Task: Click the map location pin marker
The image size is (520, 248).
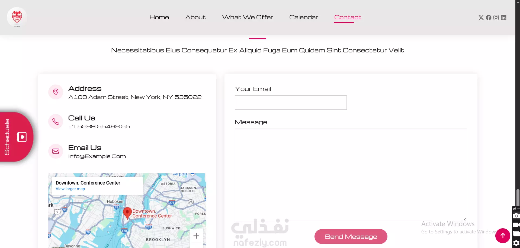Action: [127, 213]
